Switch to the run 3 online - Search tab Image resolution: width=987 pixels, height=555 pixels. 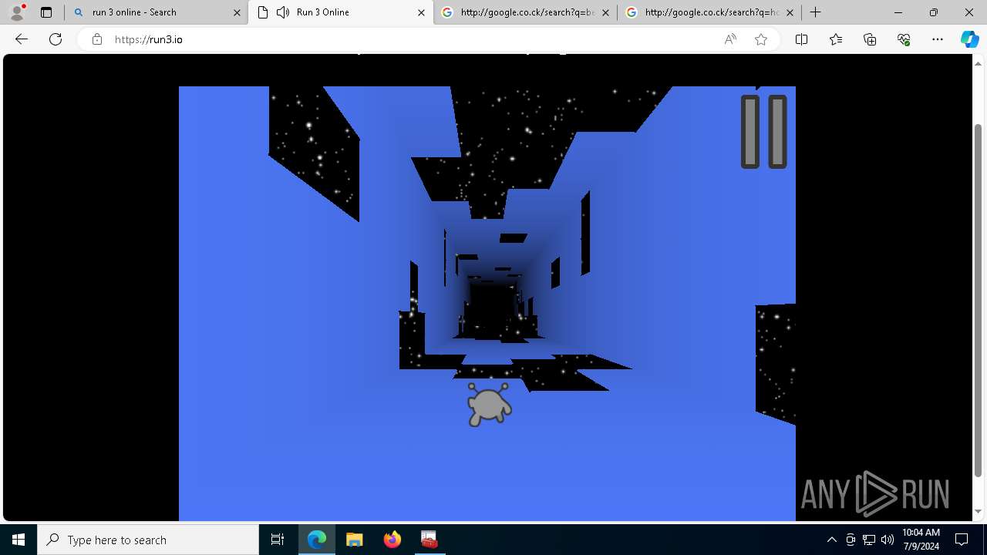click(157, 12)
